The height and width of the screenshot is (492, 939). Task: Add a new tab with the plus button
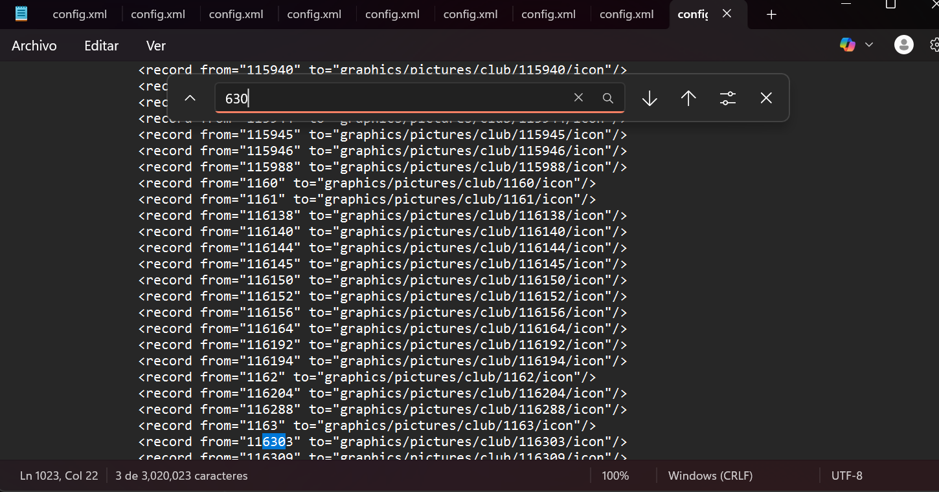[771, 14]
